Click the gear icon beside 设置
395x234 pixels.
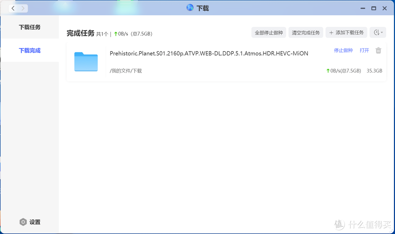(x=23, y=222)
